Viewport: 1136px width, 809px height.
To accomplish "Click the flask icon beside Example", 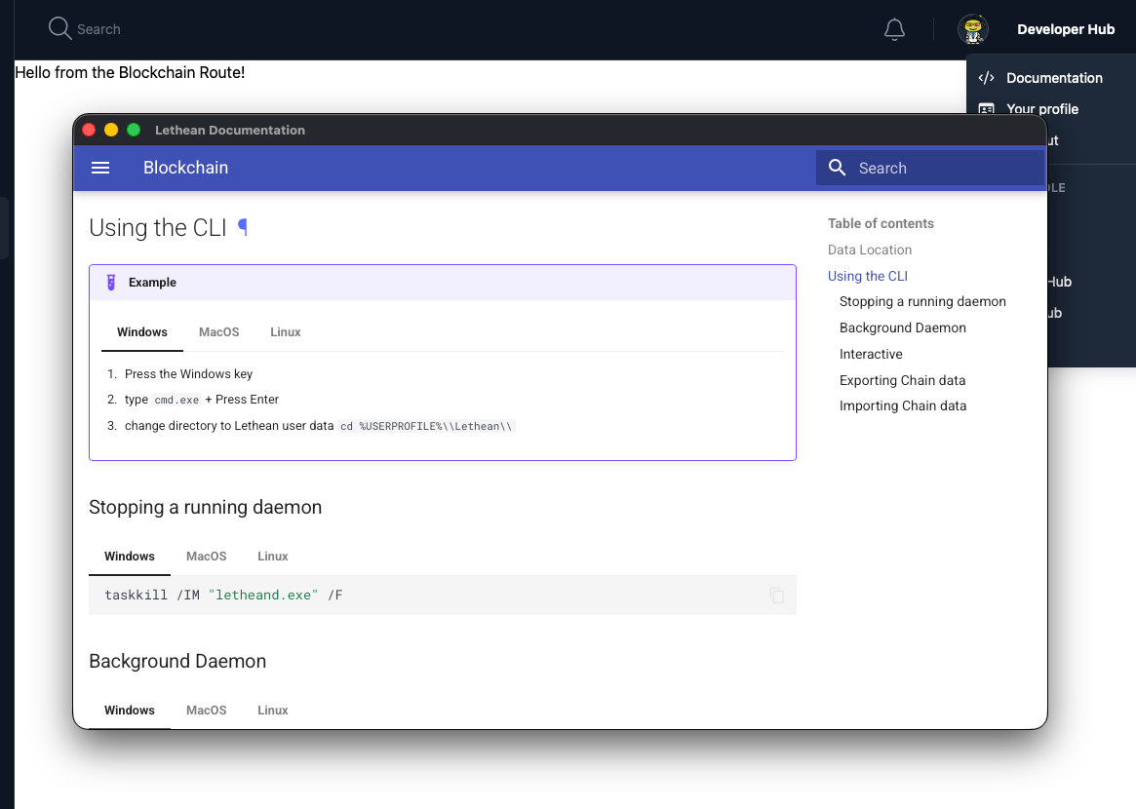I will pyautogui.click(x=111, y=283).
